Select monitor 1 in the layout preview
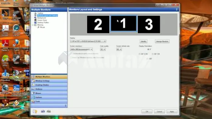The width and height of the screenshot is (212, 119). [123, 23]
